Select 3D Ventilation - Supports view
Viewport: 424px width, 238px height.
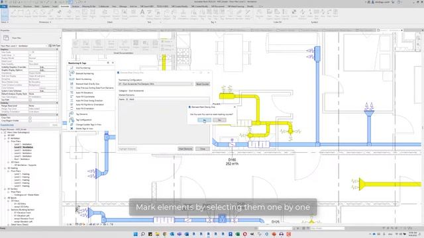pyautogui.click(x=25, y=165)
